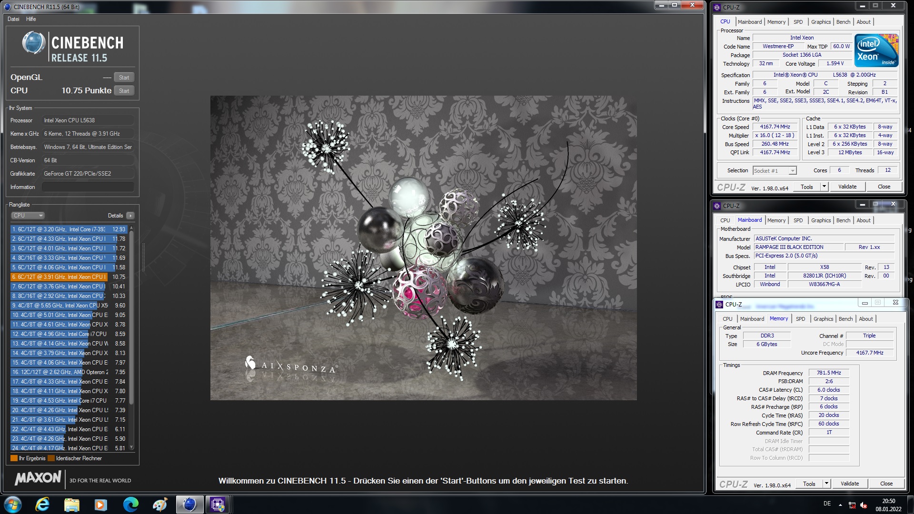The height and width of the screenshot is (514, 914).
Task: Click Validate in the Memory CPU-Z window
Action: coord(849,484)
